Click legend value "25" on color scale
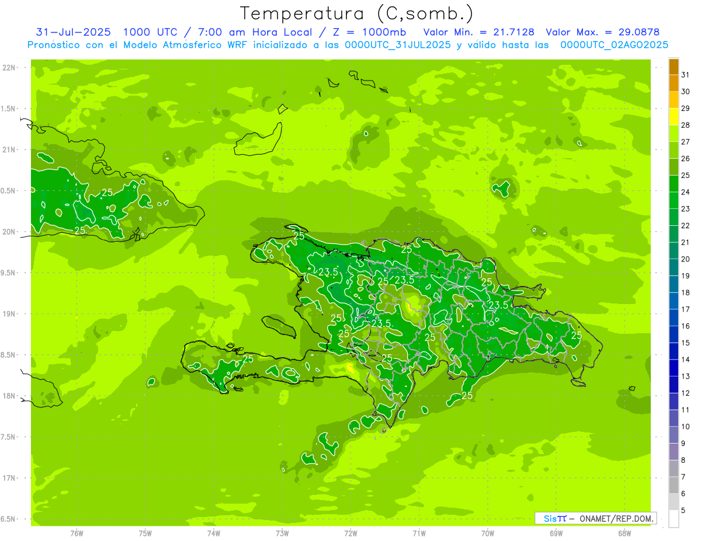The width and height of the screenshot is (701, 541). (x=686, y=175)
